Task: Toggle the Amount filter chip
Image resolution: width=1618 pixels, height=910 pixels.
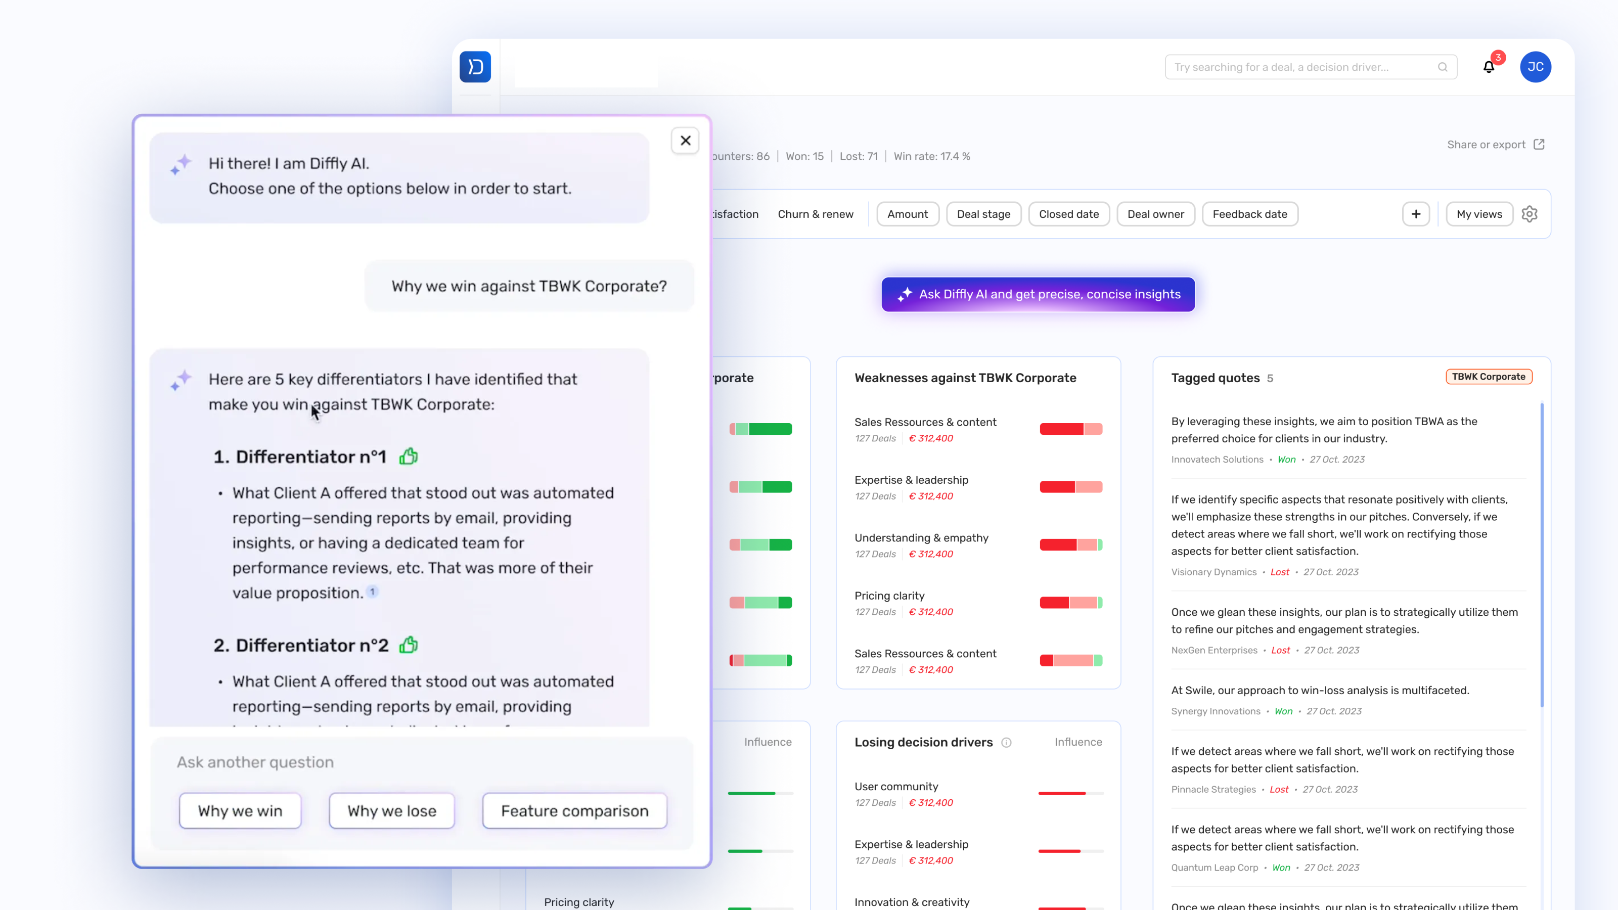Action: click(908, 214)
